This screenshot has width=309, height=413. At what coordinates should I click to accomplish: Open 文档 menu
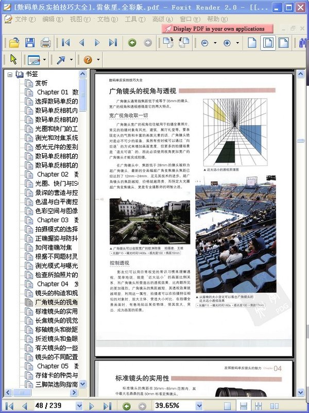108,19
